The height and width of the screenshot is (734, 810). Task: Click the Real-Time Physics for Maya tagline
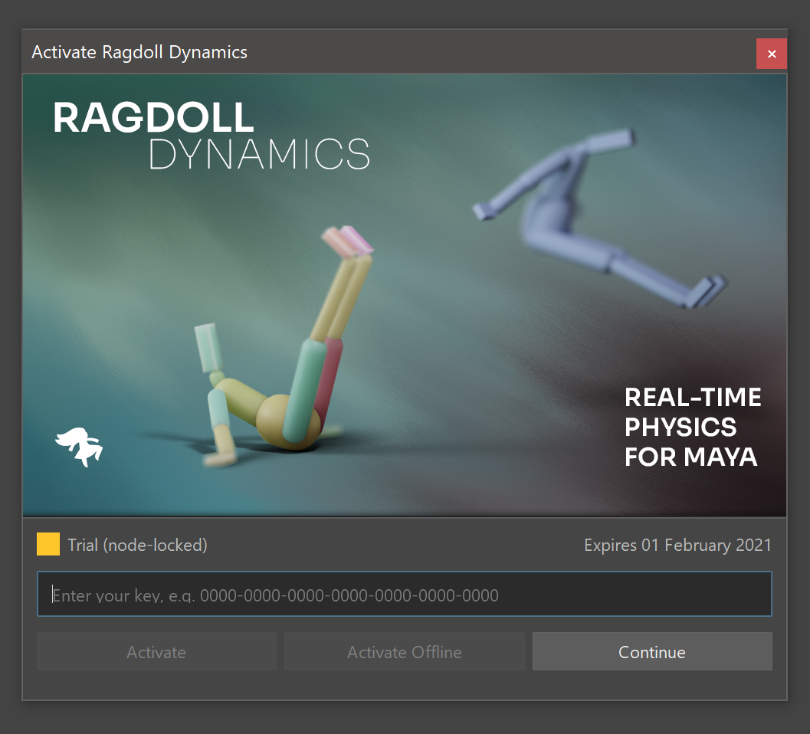point(692,428)
